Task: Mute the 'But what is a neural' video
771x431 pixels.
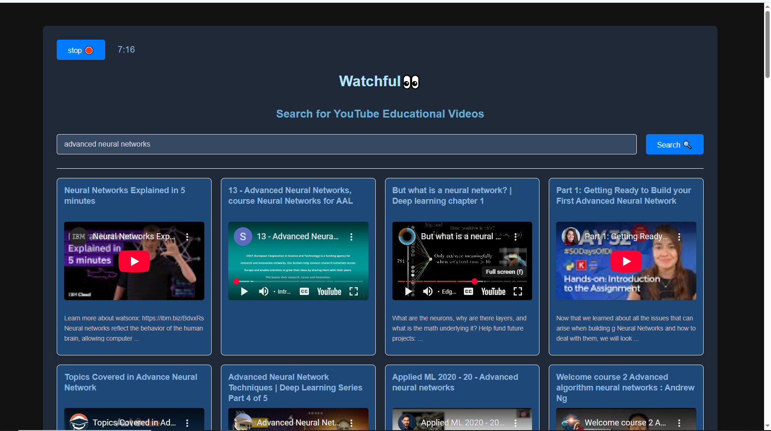Action: point(427,291)
